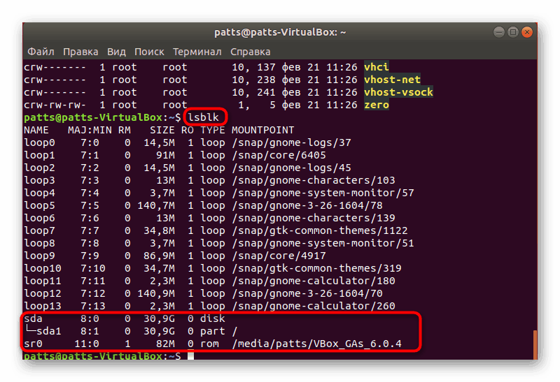560x382 pixels.
Task: Click the terminal vertical scrollbar thumb
Action: click(x=535, y=345)
